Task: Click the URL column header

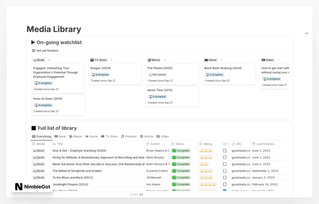Action: [x=240, y=144]
